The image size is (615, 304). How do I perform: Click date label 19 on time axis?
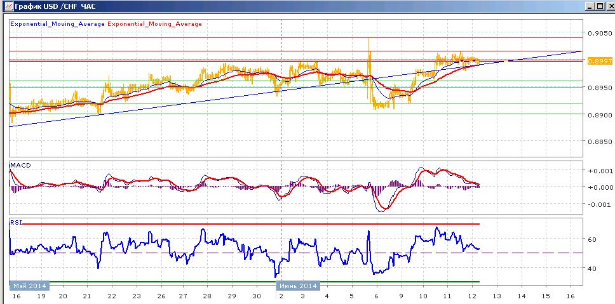(x=41, y=296)
